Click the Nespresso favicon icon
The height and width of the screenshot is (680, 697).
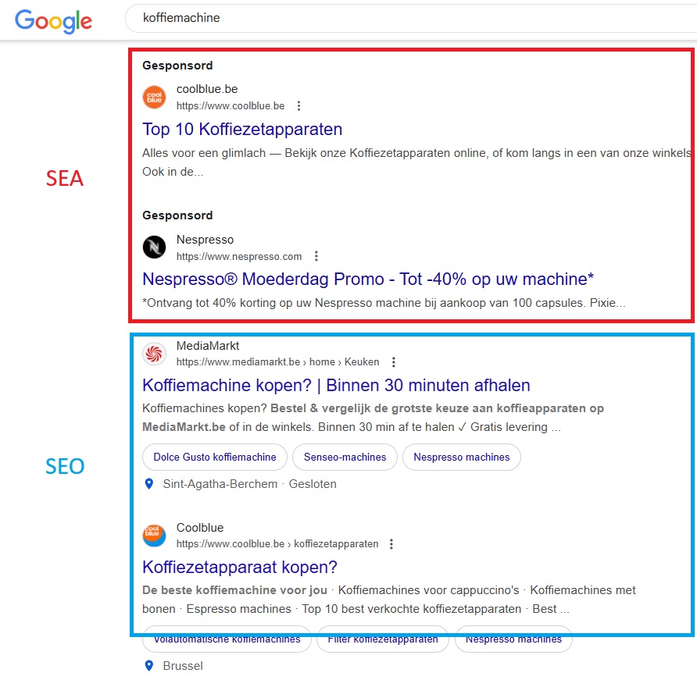(x=155, y=247)
